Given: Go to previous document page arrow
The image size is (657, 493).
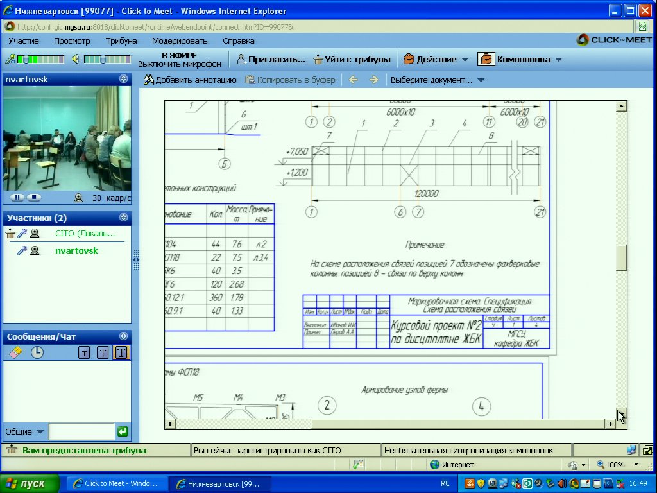Looking at the screenshot, I should [x=354, y=80].
